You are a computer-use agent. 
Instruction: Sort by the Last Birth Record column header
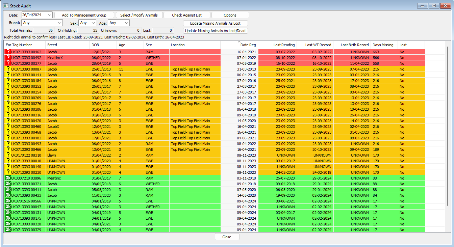point(352,45)
